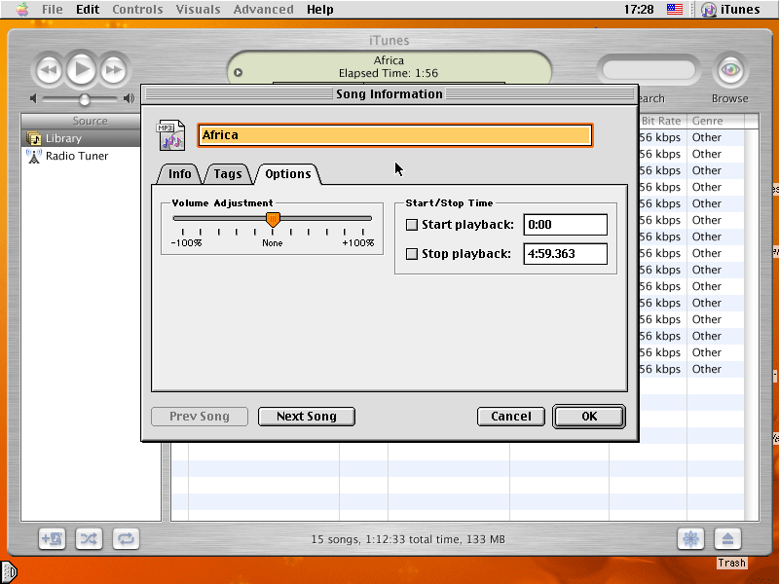Viewport: 779px width, 584px height.
Task: Click the MP3 file icon in Song Information
Action: coord(171,135)
